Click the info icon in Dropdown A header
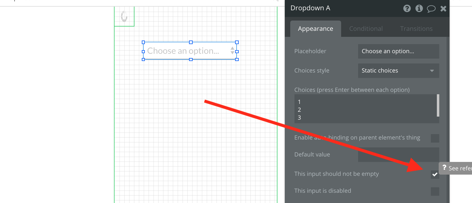Screen dimensions: 472x203 (x=419, y=8)
